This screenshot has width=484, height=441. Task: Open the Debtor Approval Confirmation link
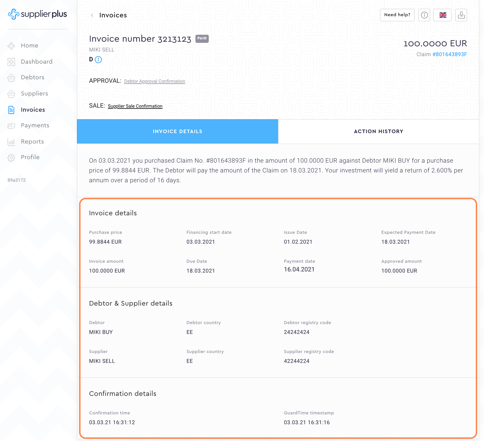155,81
